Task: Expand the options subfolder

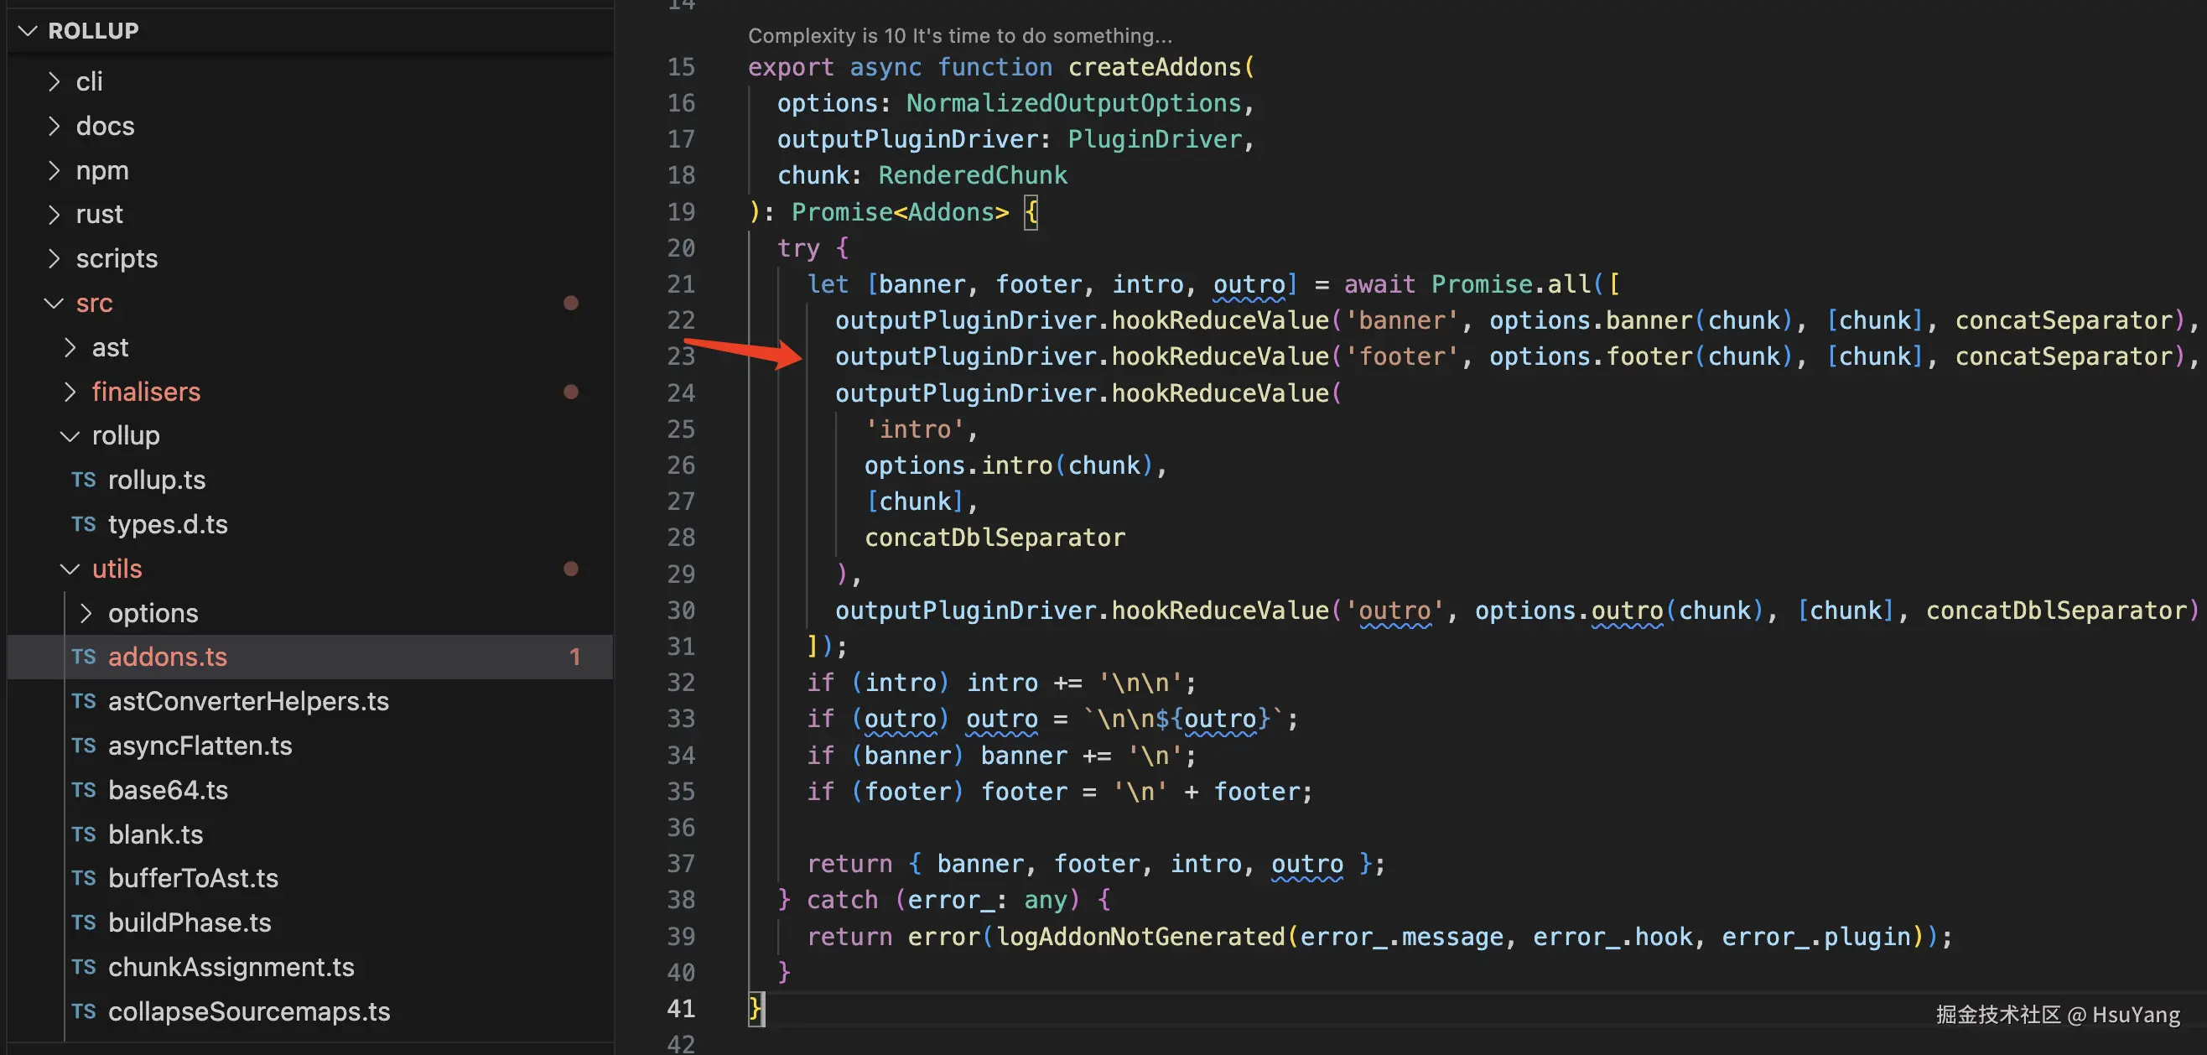Action: pyautogui.click(x=86, y=613)
